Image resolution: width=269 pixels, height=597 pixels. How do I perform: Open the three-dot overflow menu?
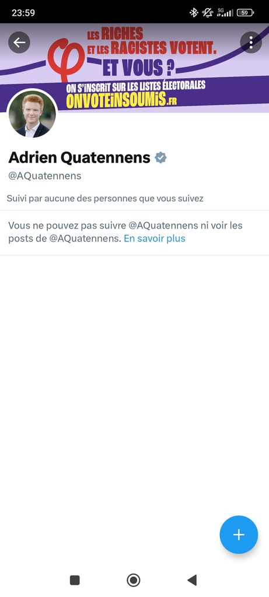coord(251,42)
